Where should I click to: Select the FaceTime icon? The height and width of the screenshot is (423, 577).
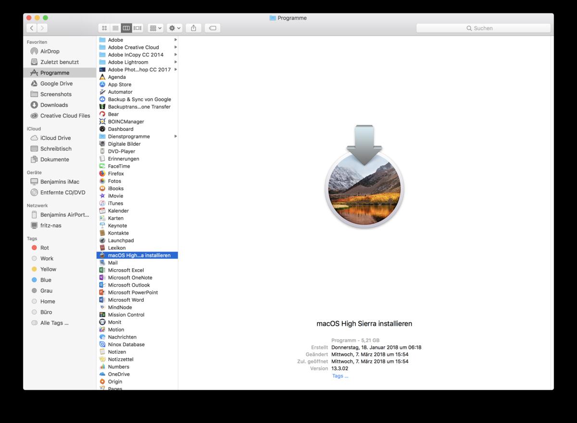tap(102, 166)
